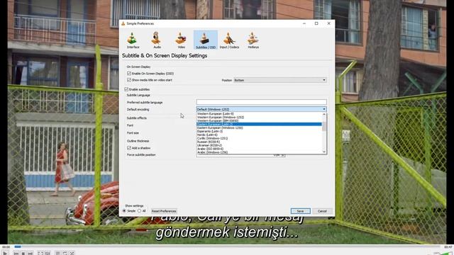Open extended settings button in player
The height and width of the screenshot is (255, 454).
coord(48,254)
